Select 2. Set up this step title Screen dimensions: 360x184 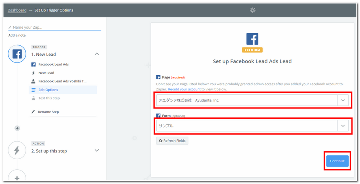coord(49,151)
